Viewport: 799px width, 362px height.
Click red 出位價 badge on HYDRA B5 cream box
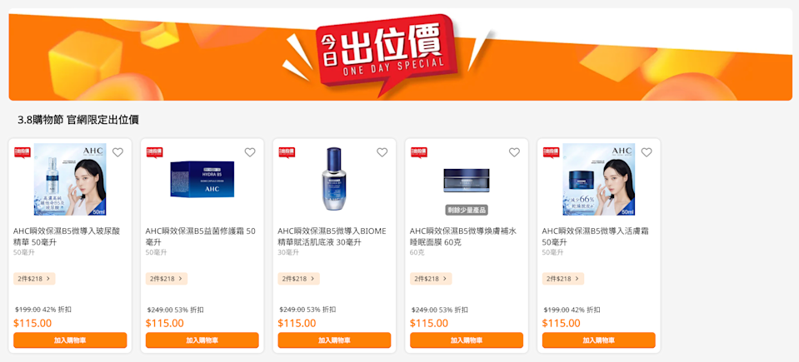pos(154,153)
